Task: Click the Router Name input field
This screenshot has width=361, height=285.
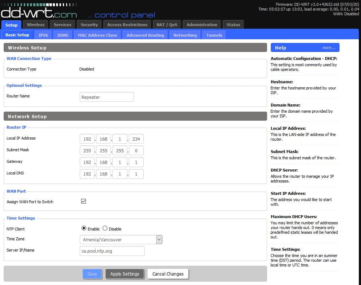Action: [107, 97]
